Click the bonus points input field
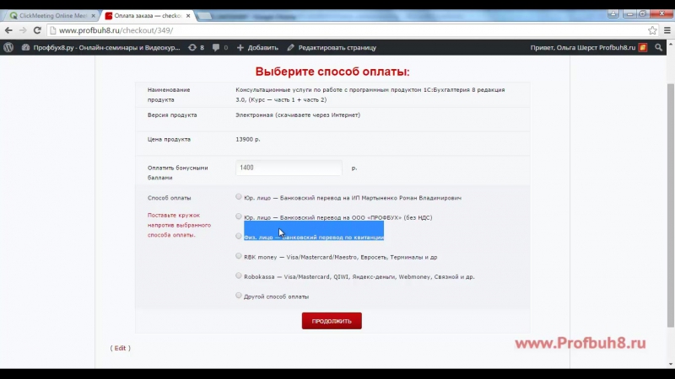Screen dimensions: 675x379 (x=289, y=168)
